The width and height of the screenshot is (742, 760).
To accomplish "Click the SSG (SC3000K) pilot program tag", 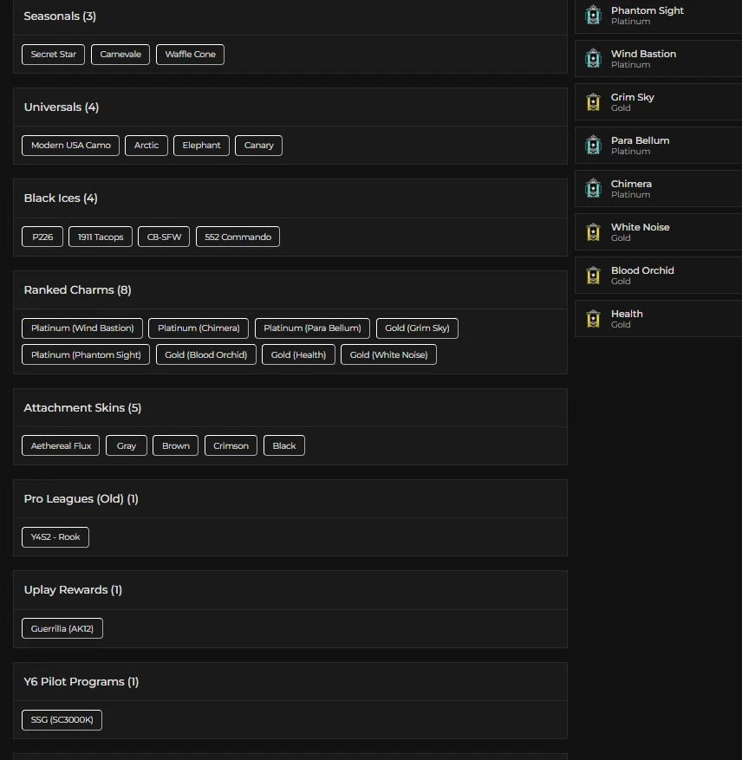I will pos(62,720).
